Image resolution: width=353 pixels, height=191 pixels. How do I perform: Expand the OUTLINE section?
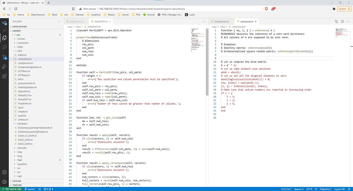(x=17, y=181)
